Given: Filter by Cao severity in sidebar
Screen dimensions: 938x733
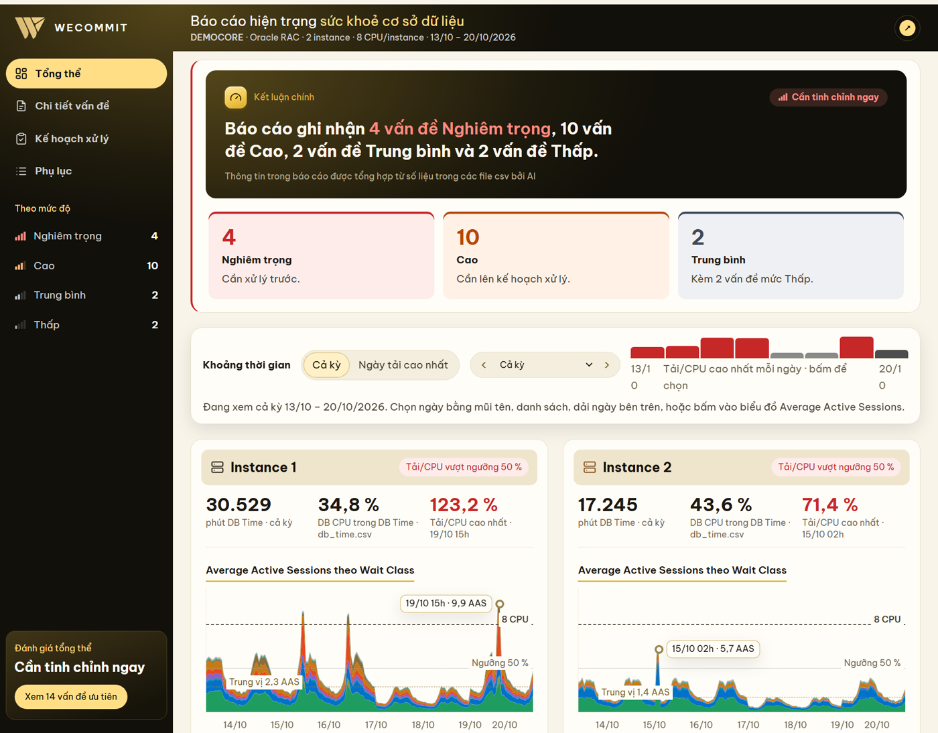Looking at the screenshot, I should (x=86, y=266).
